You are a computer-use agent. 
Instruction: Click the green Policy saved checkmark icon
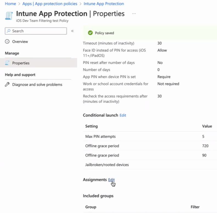pyautogui.click(x=90, y=33)
